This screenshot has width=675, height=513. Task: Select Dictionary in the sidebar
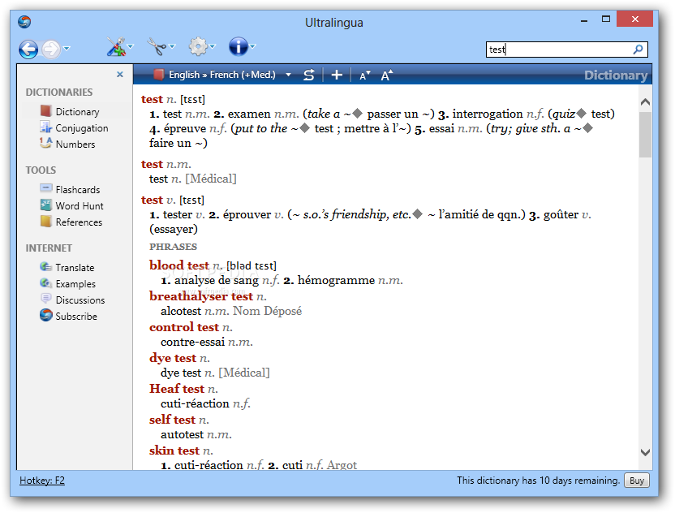[77, 112]
